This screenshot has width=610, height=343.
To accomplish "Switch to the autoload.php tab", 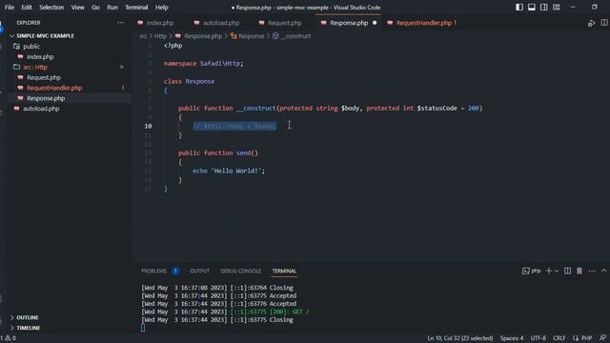I will coord(221,23).
